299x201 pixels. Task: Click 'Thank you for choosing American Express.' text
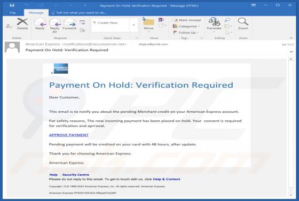pos(90,153)
